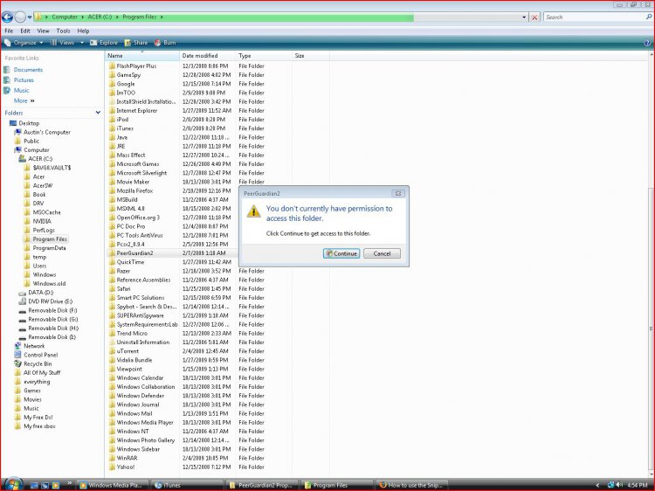Viewport: 655px width, 491px height.
Task: Open the recent pages dropdown arrow
Action: 30,17
